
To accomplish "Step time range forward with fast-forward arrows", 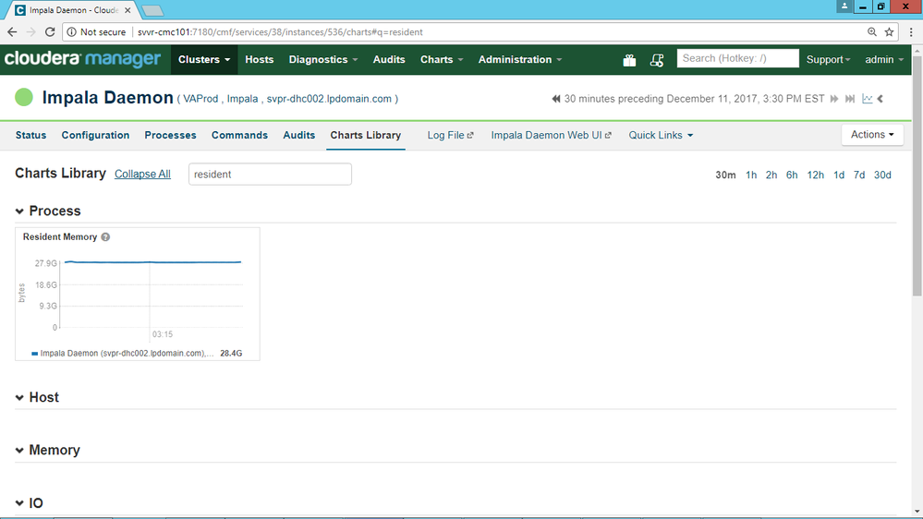I will (834, 99).
